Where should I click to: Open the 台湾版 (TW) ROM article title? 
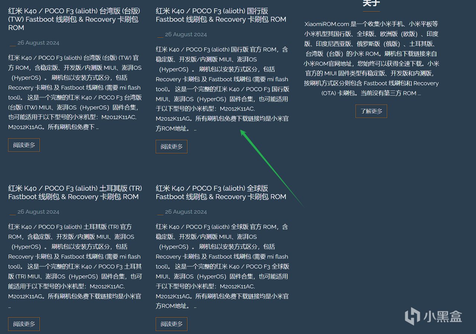point(74,19)
